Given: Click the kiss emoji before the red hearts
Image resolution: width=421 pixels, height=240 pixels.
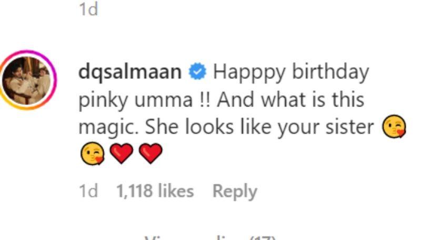Looking at the screenshot, I should coord(93,154).
